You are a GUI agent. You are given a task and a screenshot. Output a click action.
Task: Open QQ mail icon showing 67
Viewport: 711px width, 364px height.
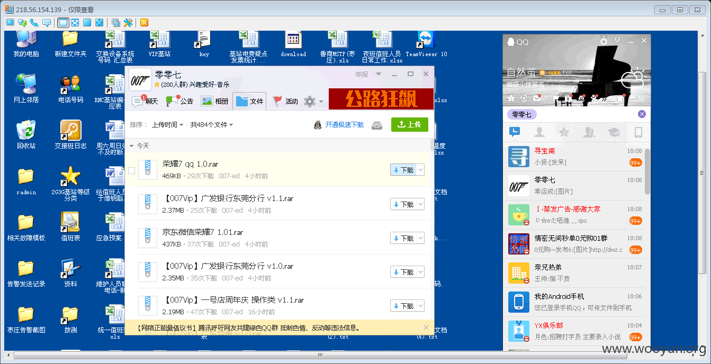click(x=540, y=98)
